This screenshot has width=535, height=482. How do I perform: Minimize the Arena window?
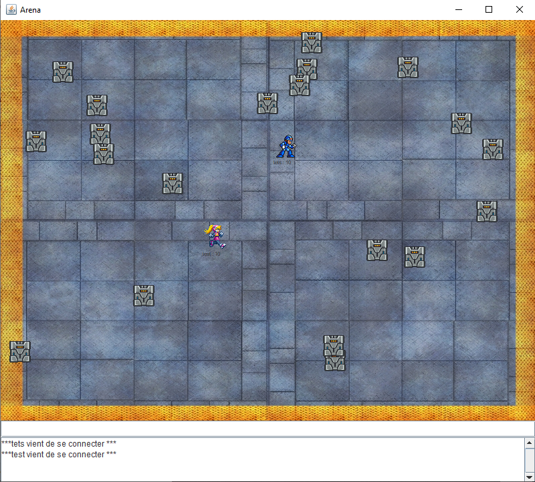click(458, 9)
